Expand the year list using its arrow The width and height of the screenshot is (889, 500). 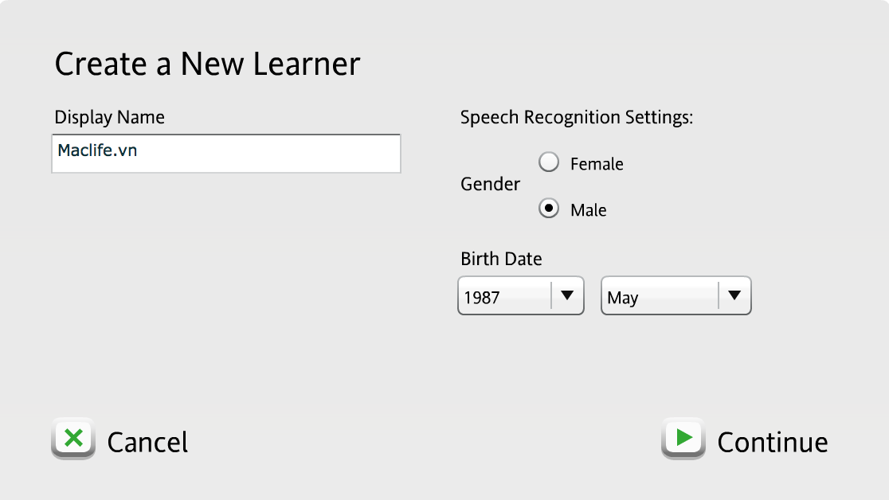pos(567,295)
